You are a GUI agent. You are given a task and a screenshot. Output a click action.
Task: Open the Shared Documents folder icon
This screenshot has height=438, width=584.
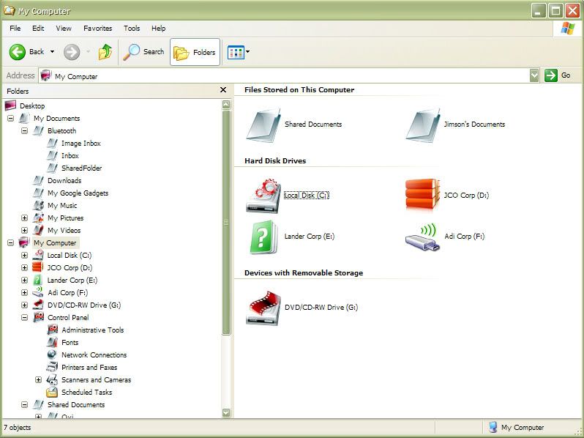click(263, 125)
